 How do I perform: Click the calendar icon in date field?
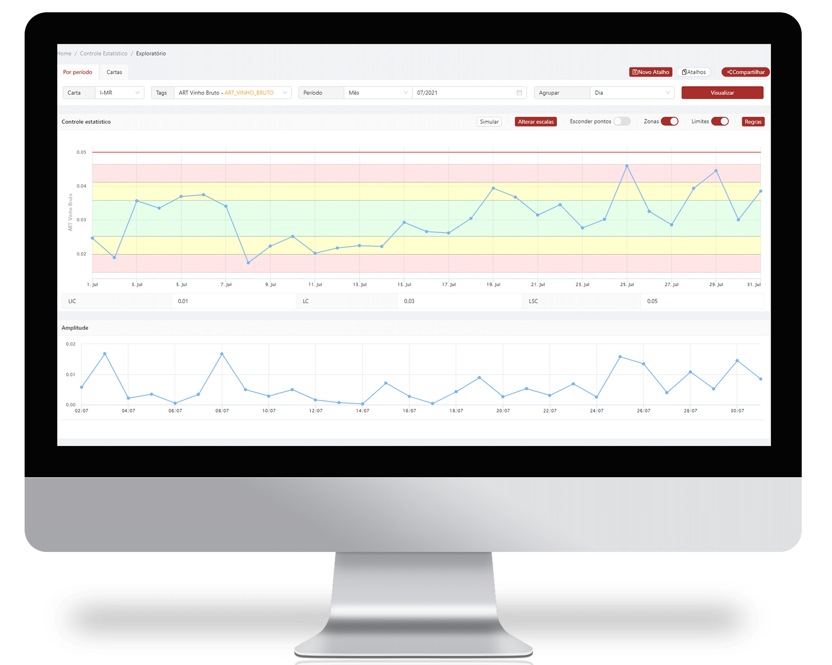(519, 93)
